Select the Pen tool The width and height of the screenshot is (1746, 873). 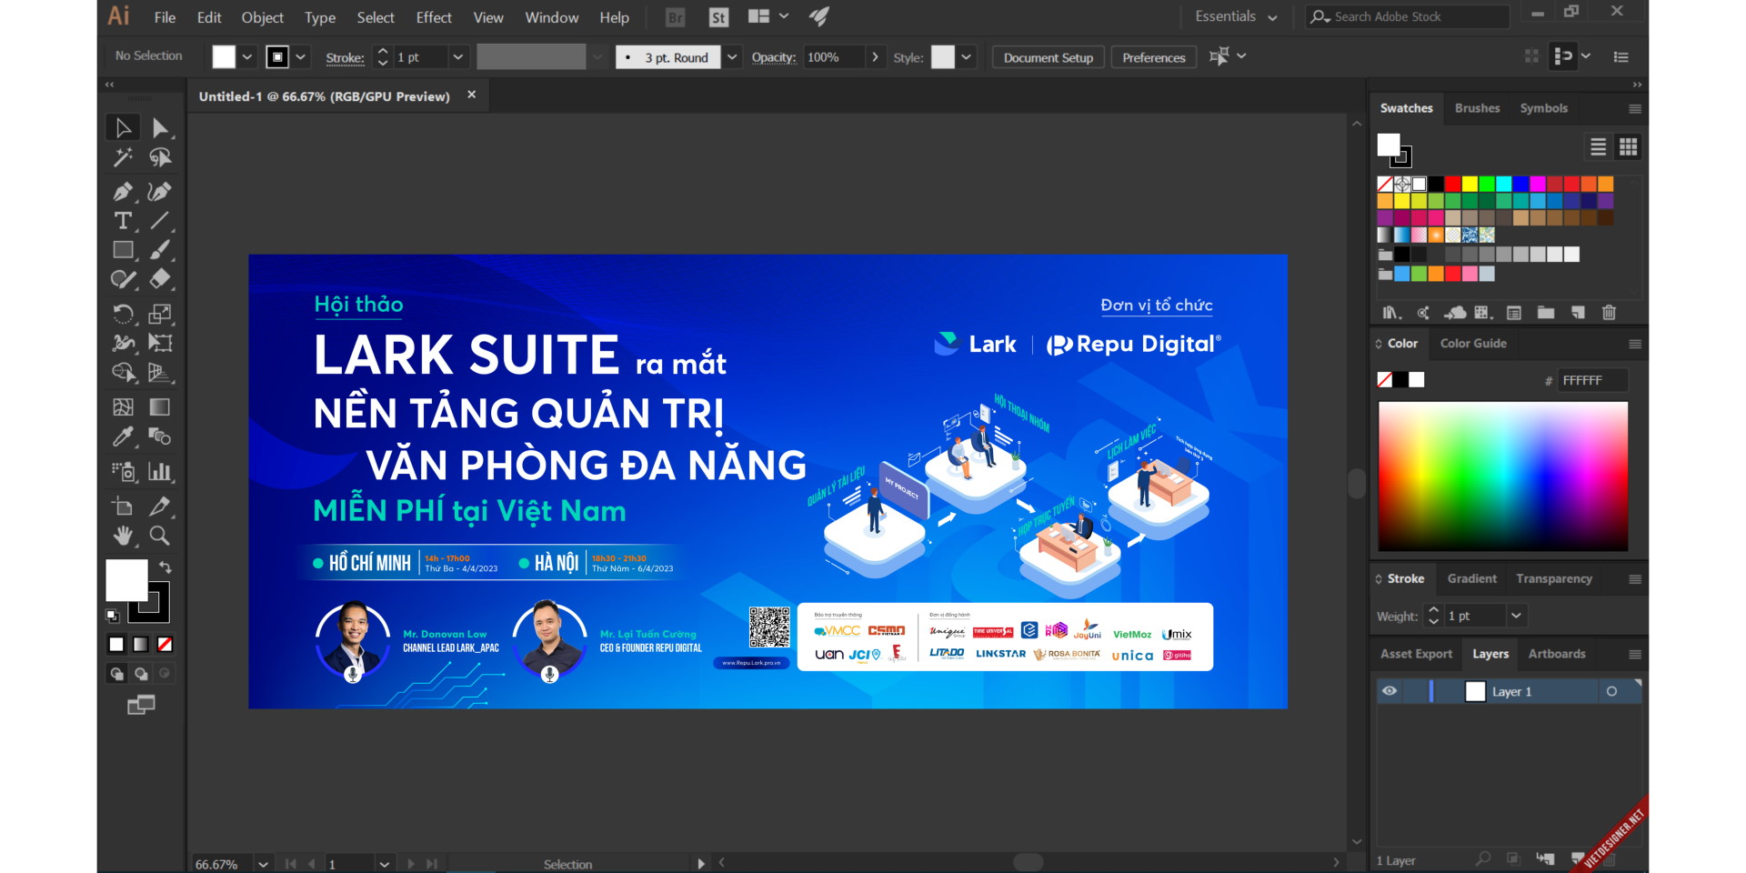click(x=123, y=192)
